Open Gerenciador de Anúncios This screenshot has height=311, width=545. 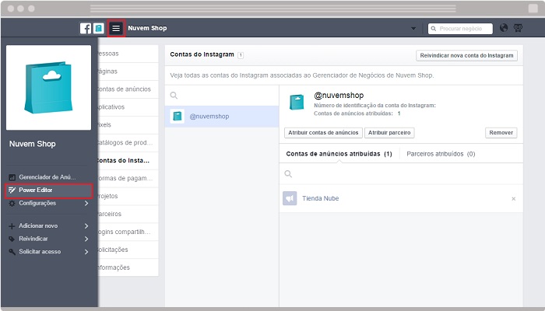[47, 177]
